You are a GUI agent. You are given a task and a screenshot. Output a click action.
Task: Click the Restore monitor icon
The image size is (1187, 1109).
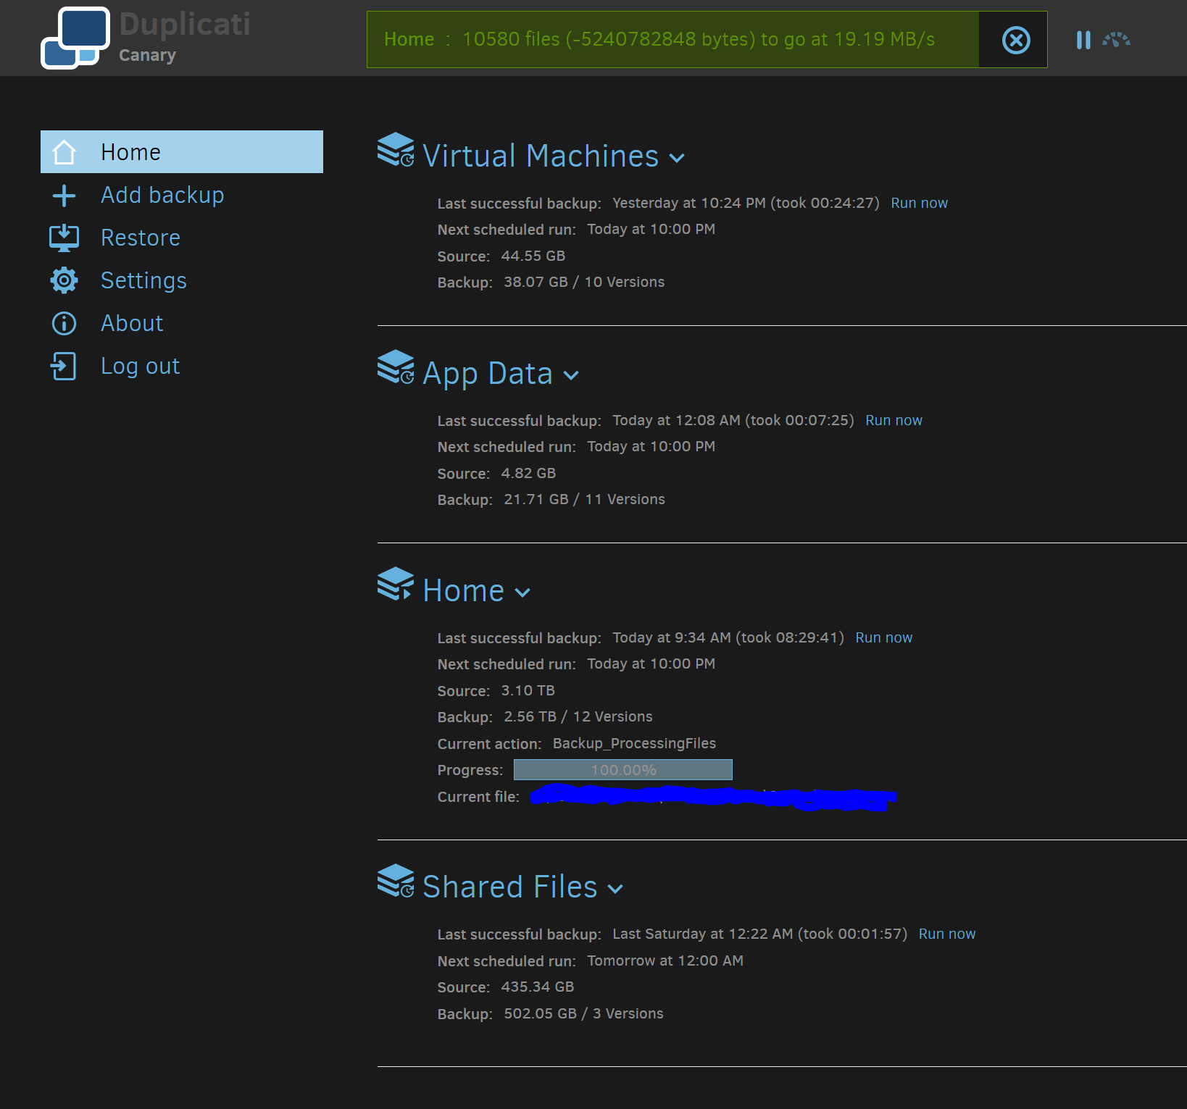tap(64, 238)
